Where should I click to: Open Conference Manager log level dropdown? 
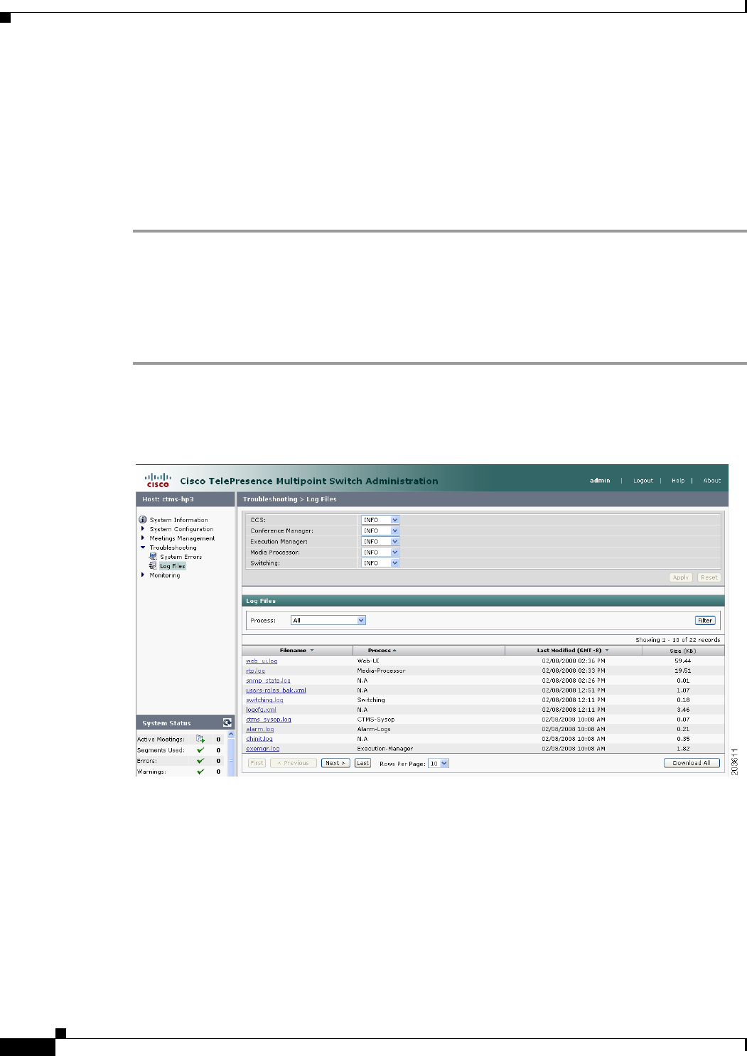[380, 530]
